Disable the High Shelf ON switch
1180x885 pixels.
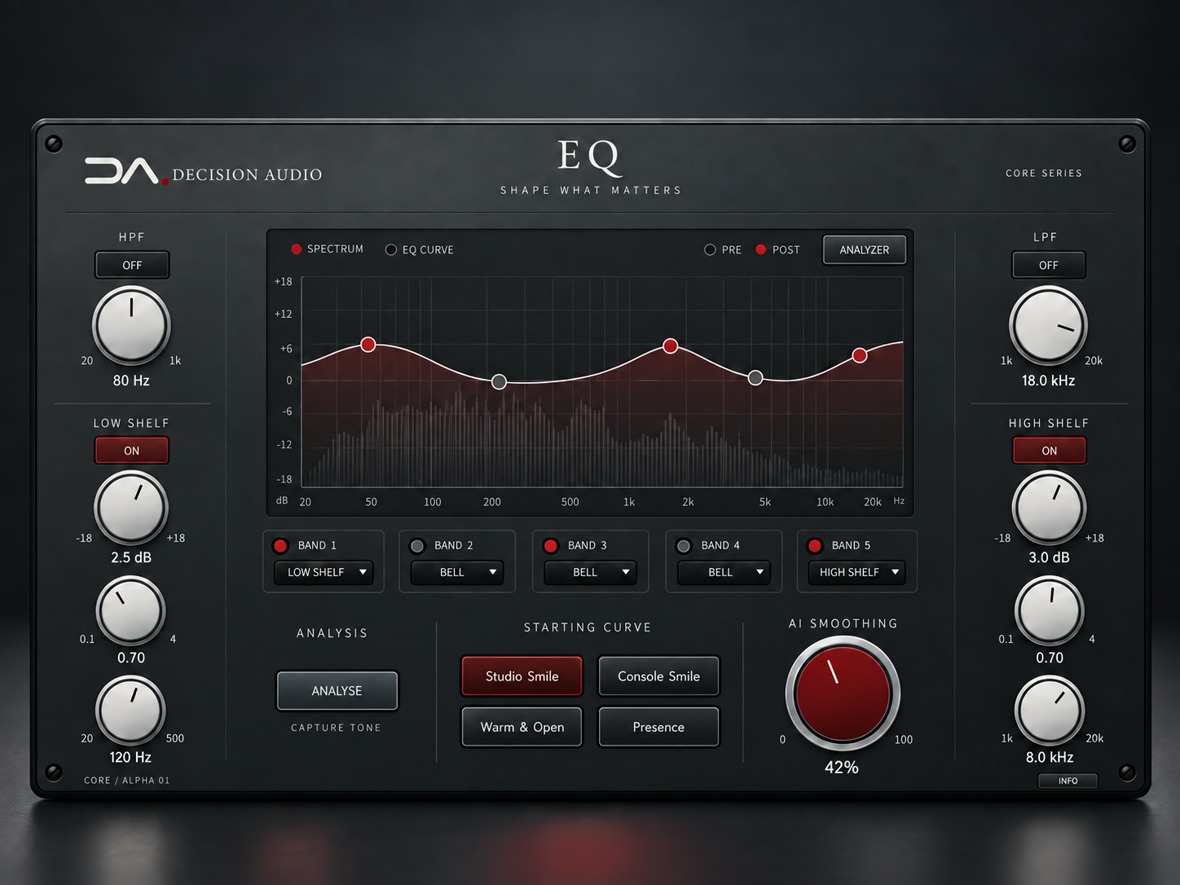click(x=1050, y=451)
